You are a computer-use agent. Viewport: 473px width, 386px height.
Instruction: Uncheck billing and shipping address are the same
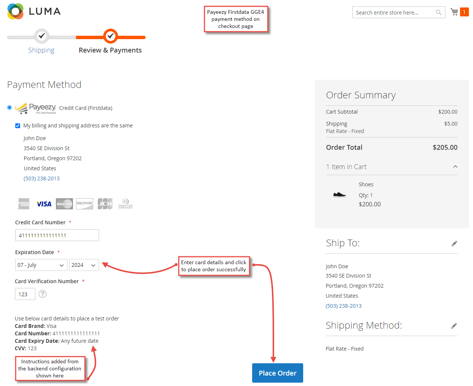(x=18, y=126)
